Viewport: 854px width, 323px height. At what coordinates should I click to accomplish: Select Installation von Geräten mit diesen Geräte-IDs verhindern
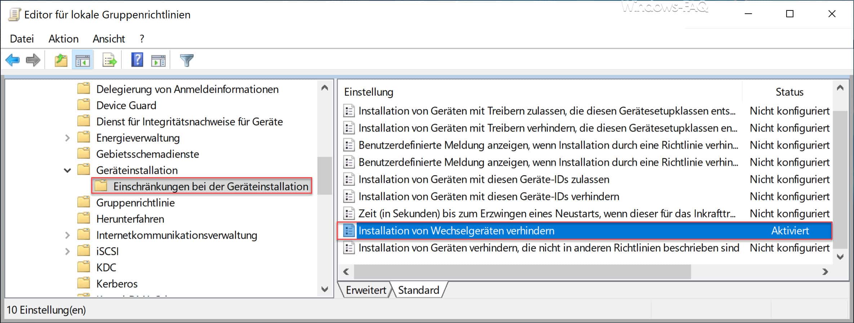tap(489, 197)
